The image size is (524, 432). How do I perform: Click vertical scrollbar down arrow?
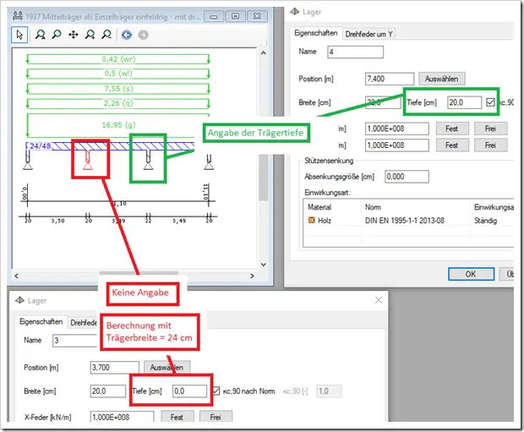pyautogui.click(x=264, y=265)
